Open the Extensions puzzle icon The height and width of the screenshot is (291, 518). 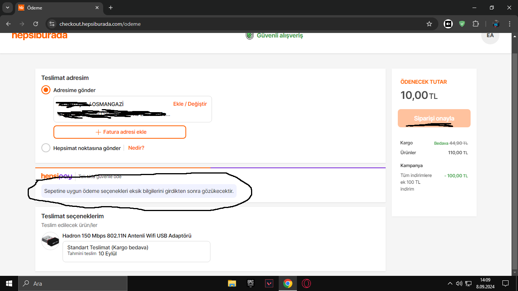click(x=476, y=24)
